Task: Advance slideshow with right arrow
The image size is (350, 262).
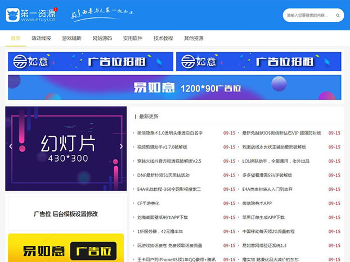Action: pyautogui.click(x=121, y=147)
